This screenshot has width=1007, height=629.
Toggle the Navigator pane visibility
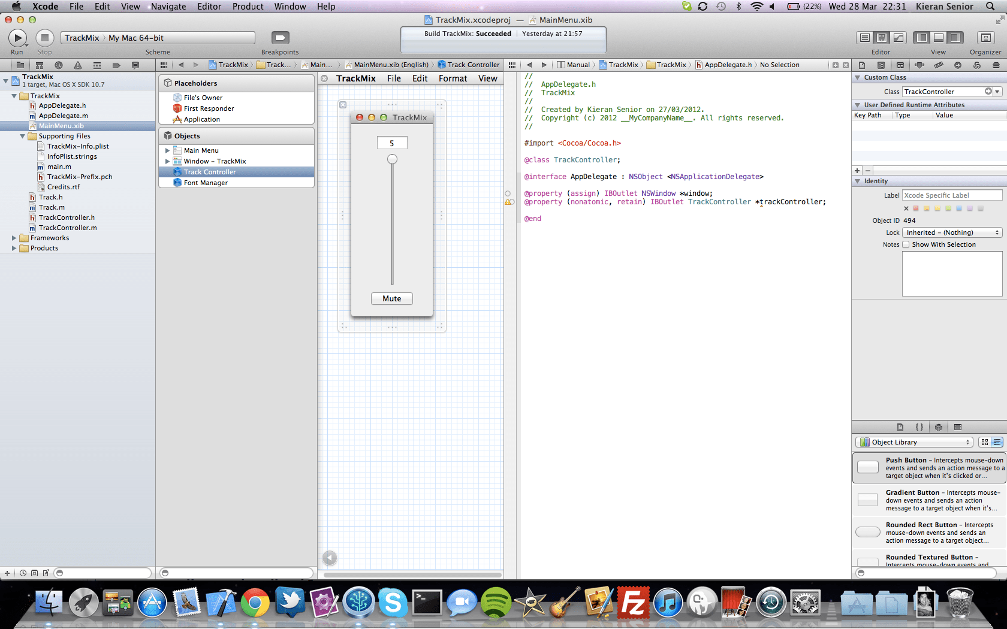922,38
